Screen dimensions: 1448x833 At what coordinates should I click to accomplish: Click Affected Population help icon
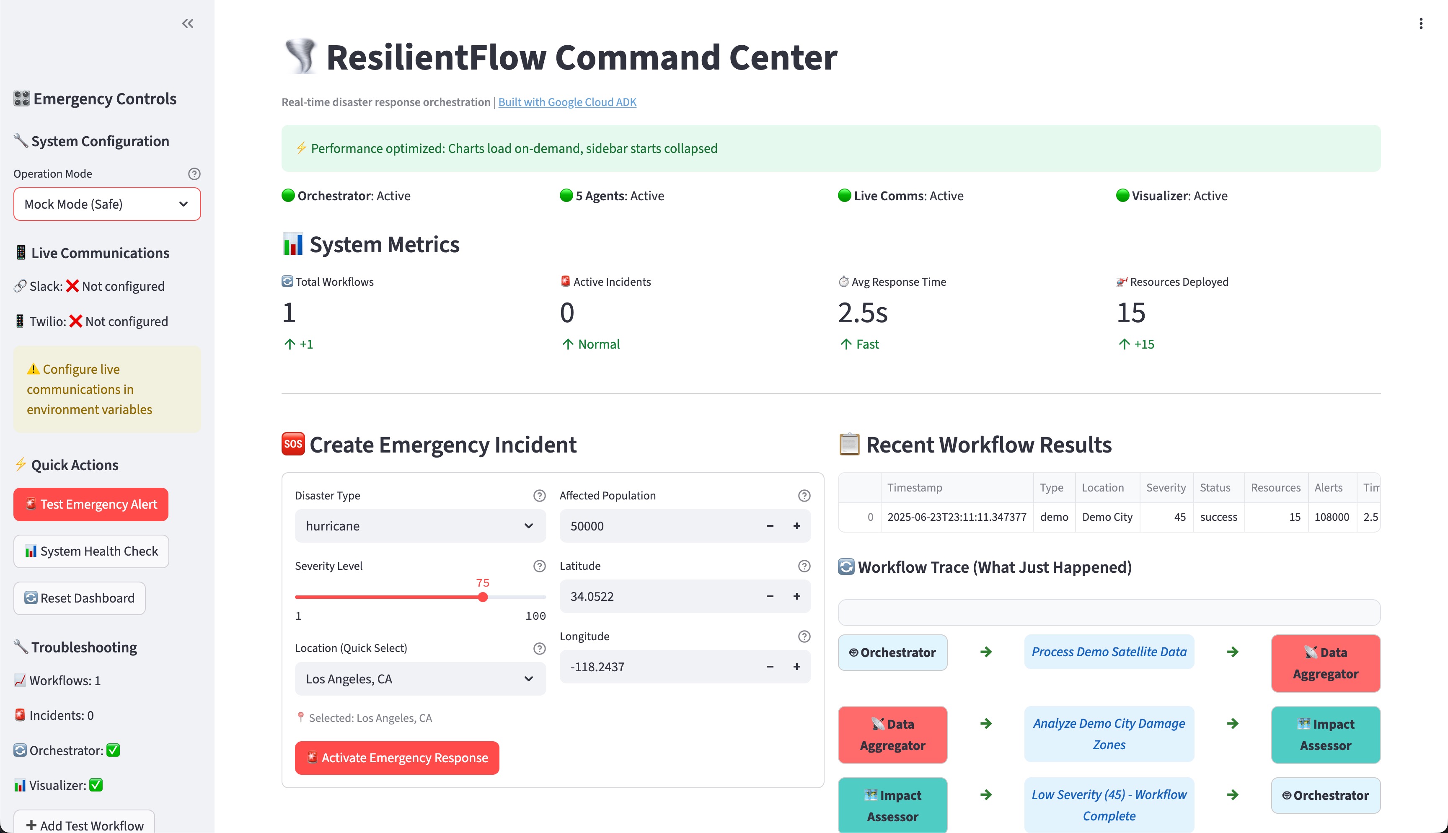pyautogui.click(x=804, y=495)
